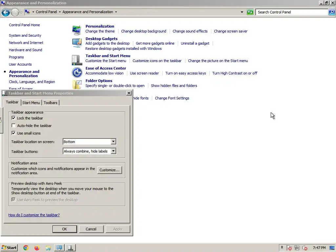Click the OK button

click(65, 229)
